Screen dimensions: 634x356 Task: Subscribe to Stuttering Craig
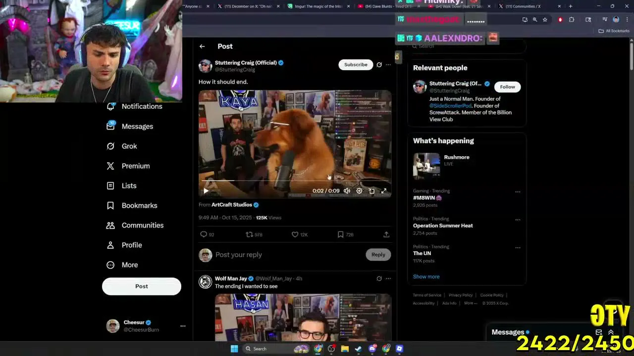(356, 65)
